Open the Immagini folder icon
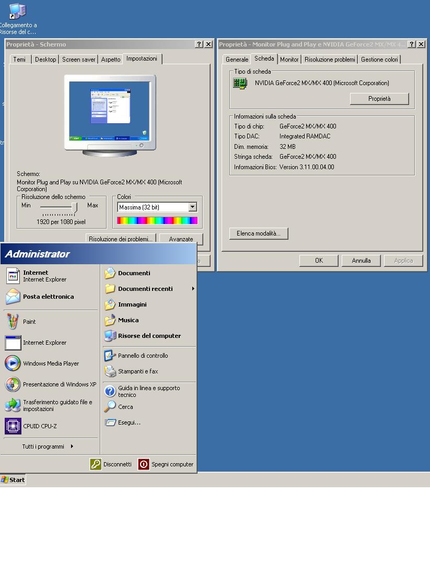The height and width of the screenshot is (564, 430). point(110,304)
